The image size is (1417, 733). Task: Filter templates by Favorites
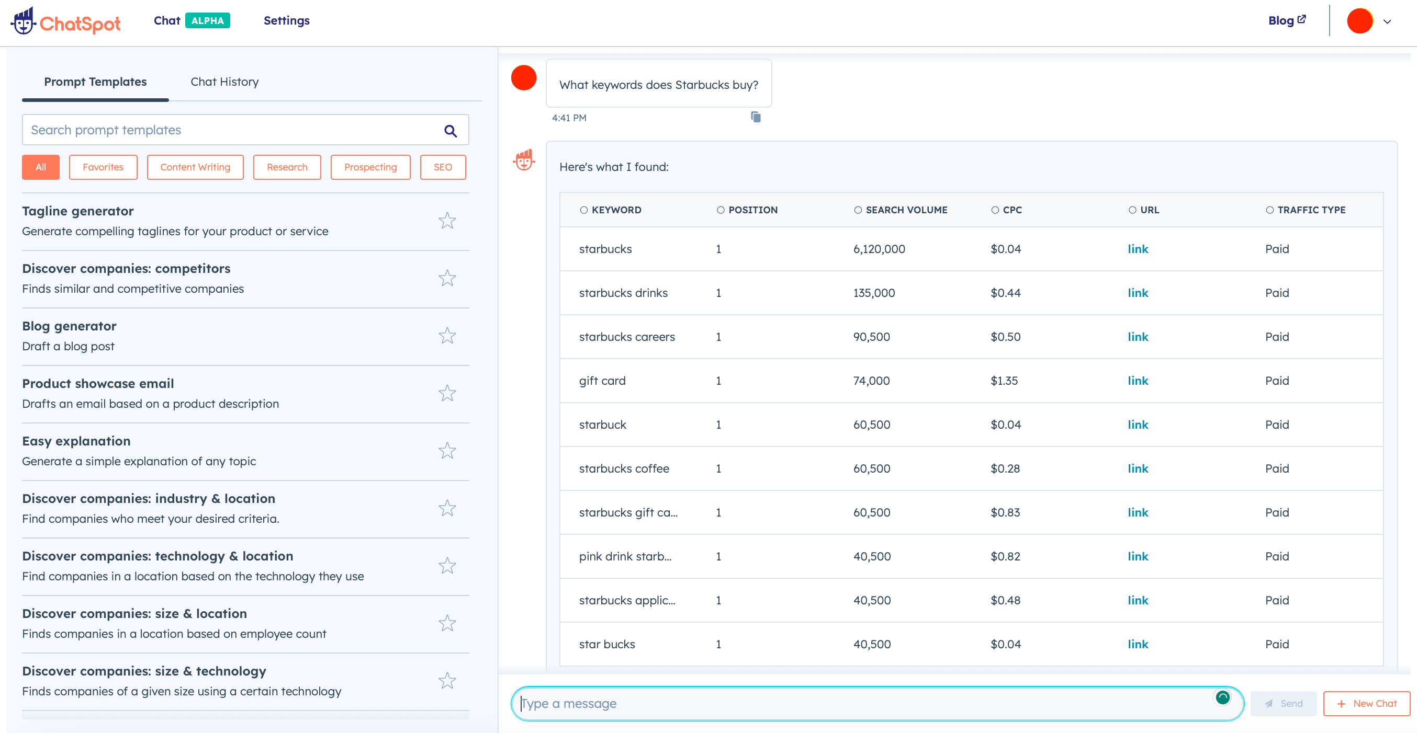coord(103,167)
